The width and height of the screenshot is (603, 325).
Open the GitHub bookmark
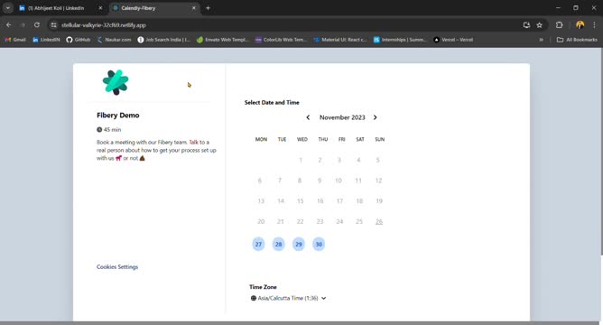(78, 40)
